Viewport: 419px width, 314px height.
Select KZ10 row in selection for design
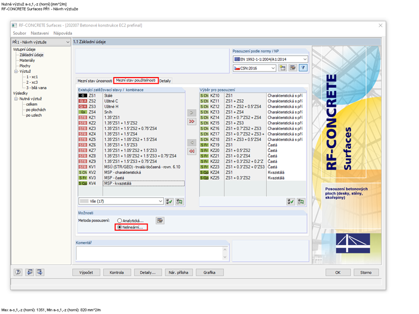tap(253, 96)
